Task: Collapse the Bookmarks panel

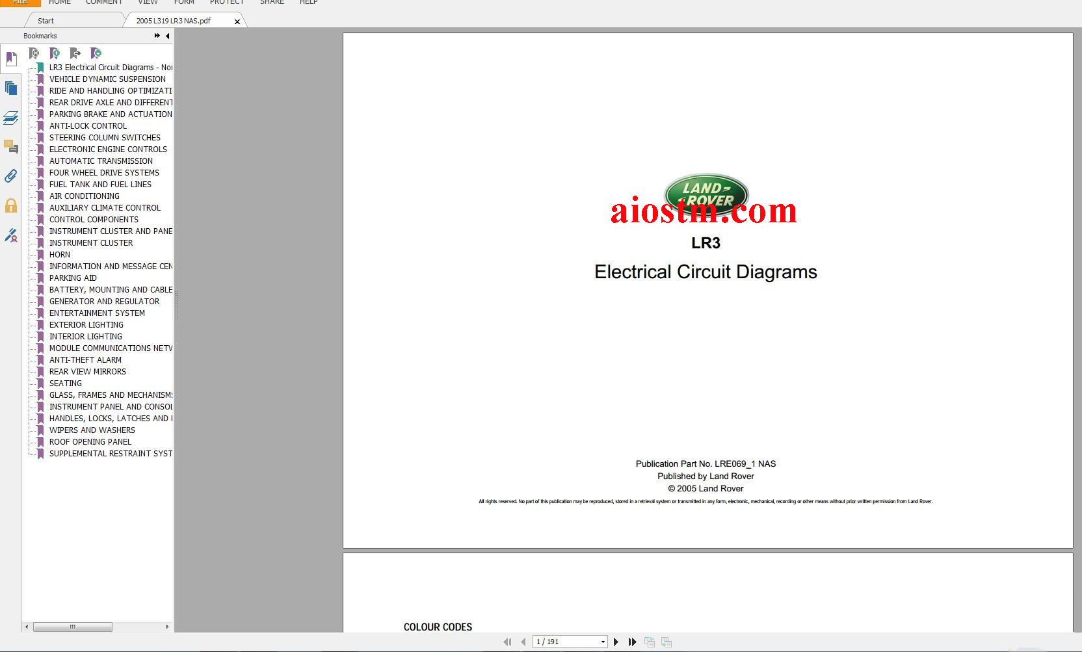Action: (x=167, y=36)
